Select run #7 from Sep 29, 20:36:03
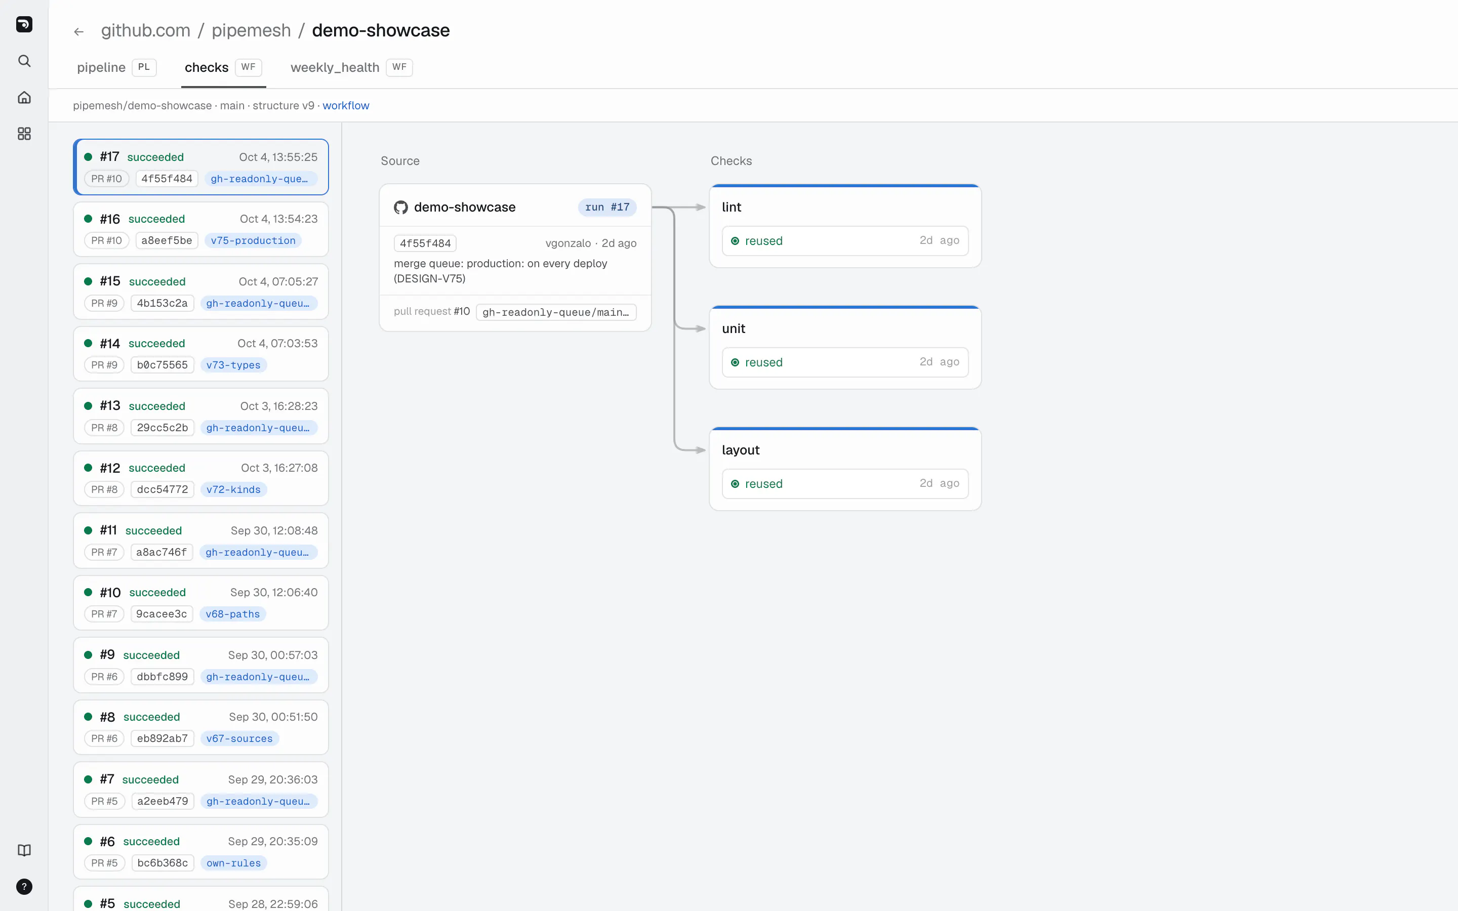Viewport: 1458px width, 911px height. [200, 790]
